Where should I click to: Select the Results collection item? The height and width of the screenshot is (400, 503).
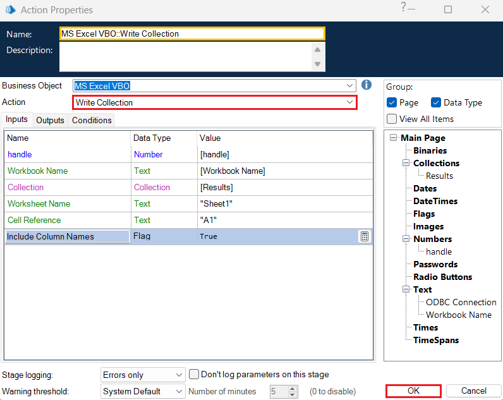tap(439, 176)
